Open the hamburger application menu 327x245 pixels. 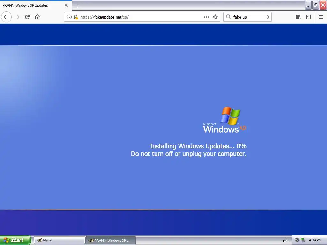point(321,17)
